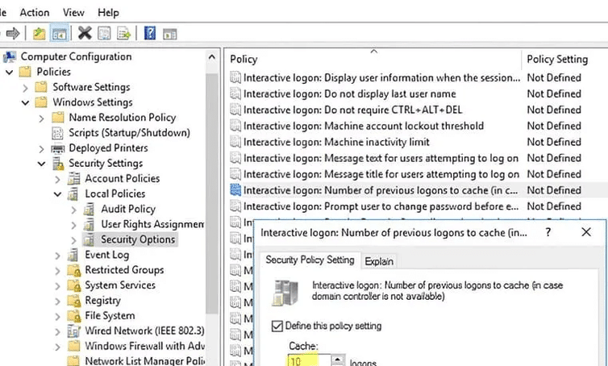The height and width of the screenshot is (366, 608).
Task: Expand the Audit Policy node
Action: click(x=73, y=209)
